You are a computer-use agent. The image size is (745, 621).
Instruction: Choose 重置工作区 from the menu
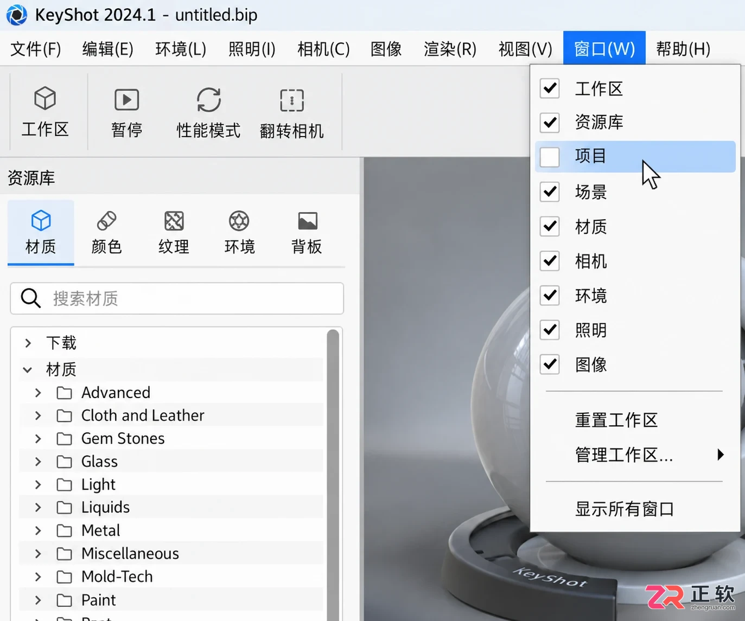coord(616,420)
